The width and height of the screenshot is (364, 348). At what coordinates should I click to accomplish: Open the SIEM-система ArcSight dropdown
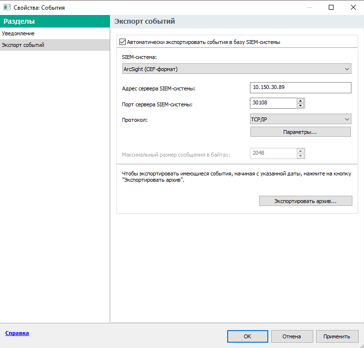(x=236, y=69)
